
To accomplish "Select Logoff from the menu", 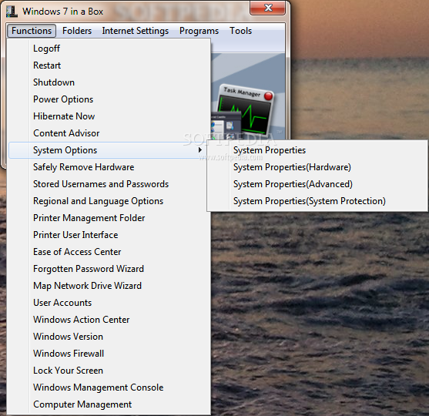I will [x=109, y=49].
